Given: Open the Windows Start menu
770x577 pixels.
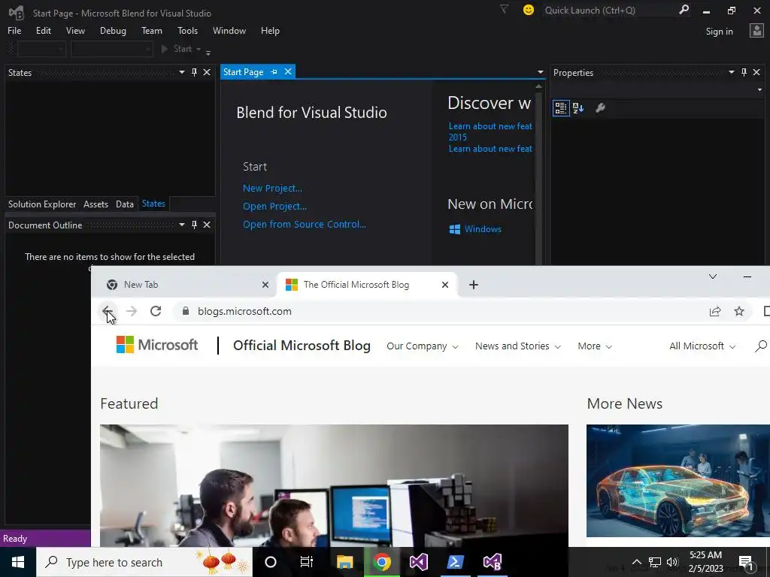Looking at the screenshot, I should (x=18, y=562).
